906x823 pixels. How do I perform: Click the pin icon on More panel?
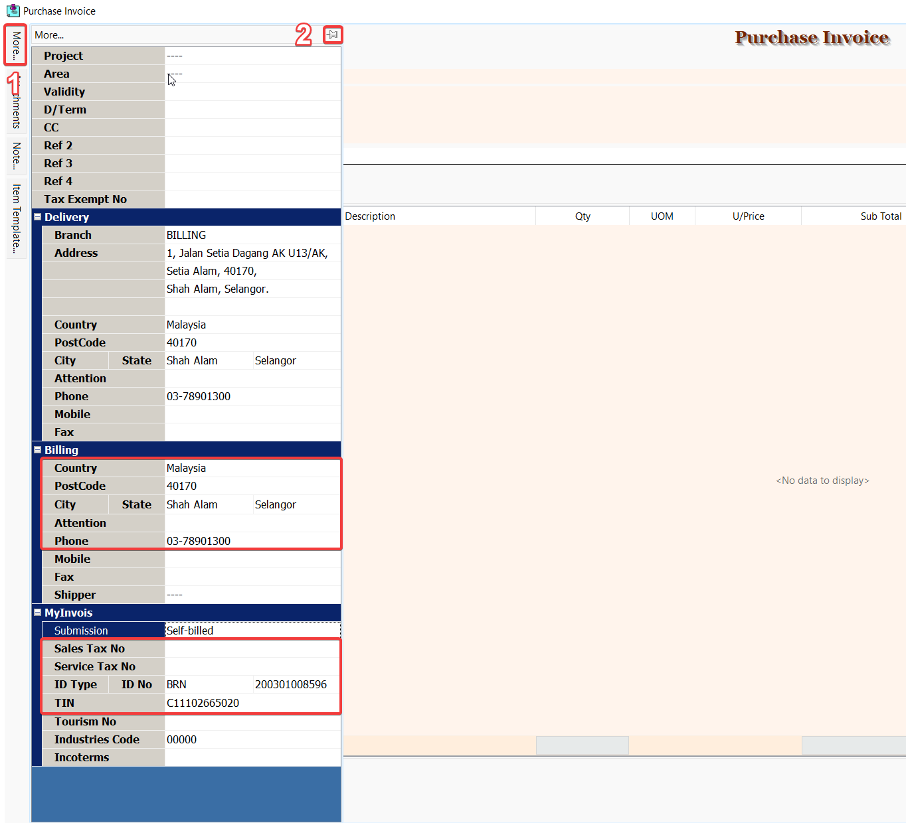click(x=333, y=35)
